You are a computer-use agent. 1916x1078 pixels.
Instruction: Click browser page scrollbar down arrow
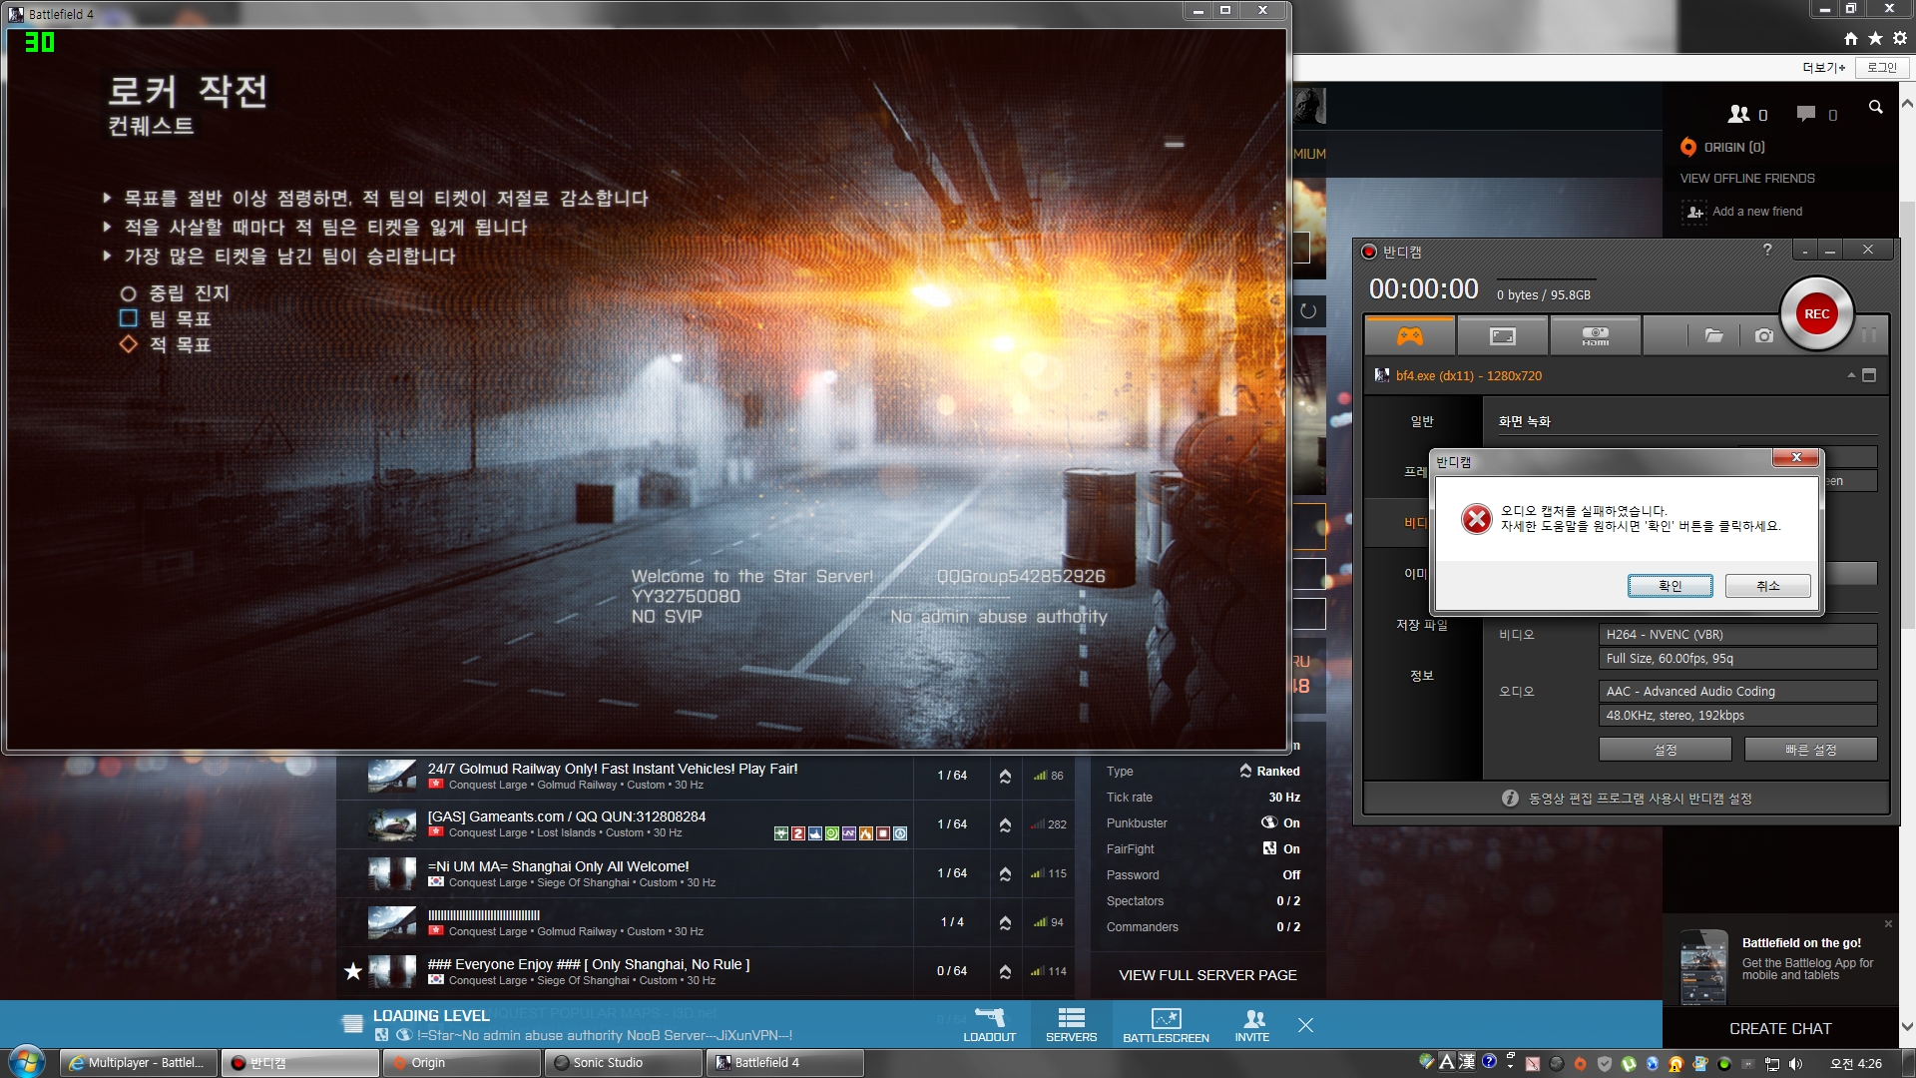click(1907, 1026)
